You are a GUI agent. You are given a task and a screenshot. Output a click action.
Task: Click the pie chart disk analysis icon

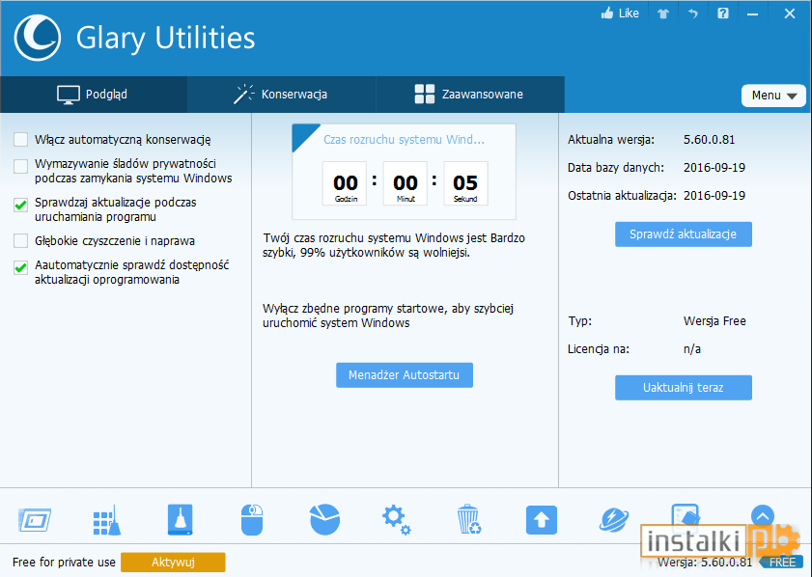point(324,520)
